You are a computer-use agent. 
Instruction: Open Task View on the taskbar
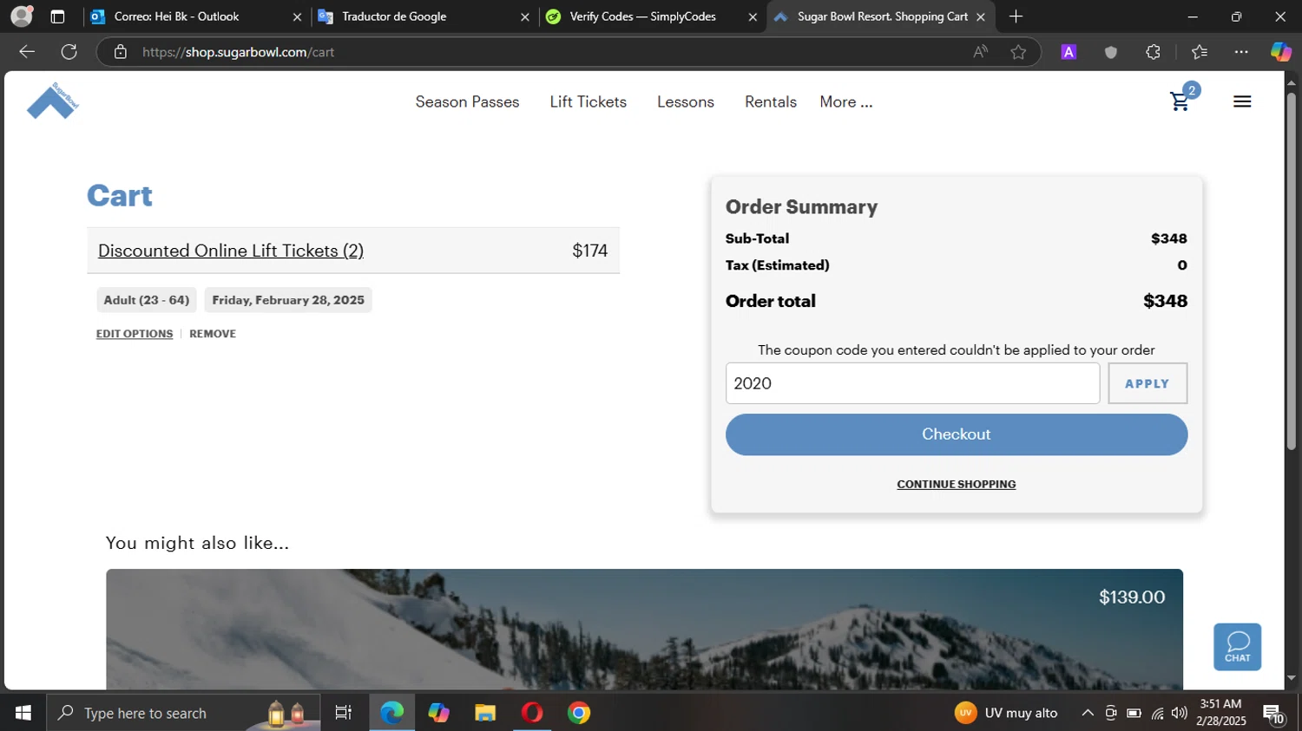click(343, 713)
